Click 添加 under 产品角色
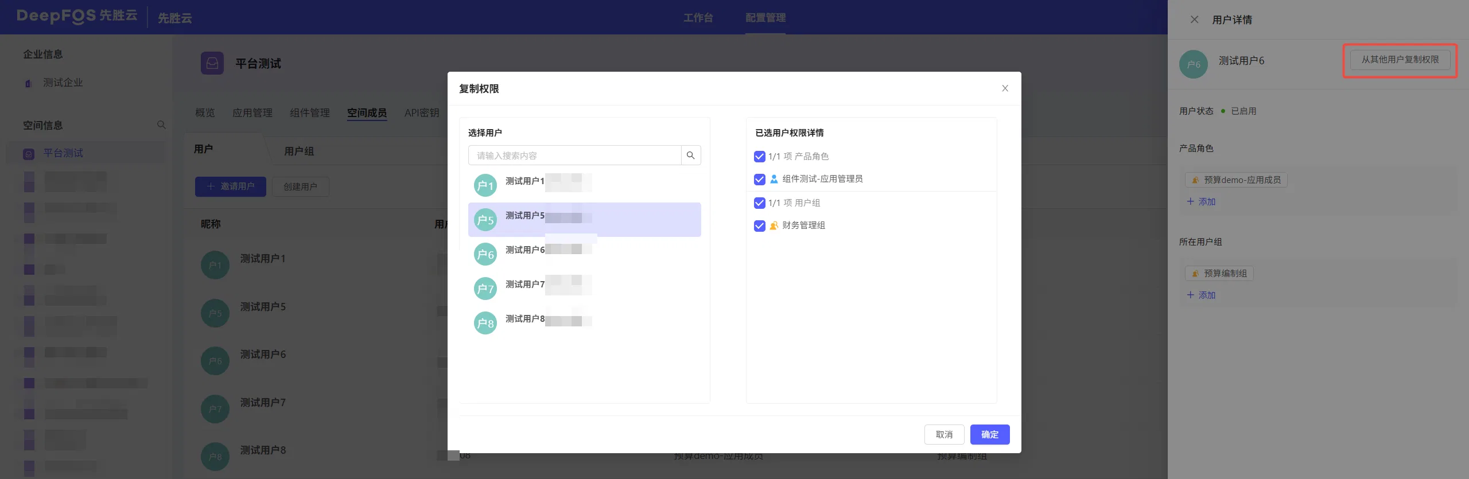The image size is (1469, 479). [1201, 202]
